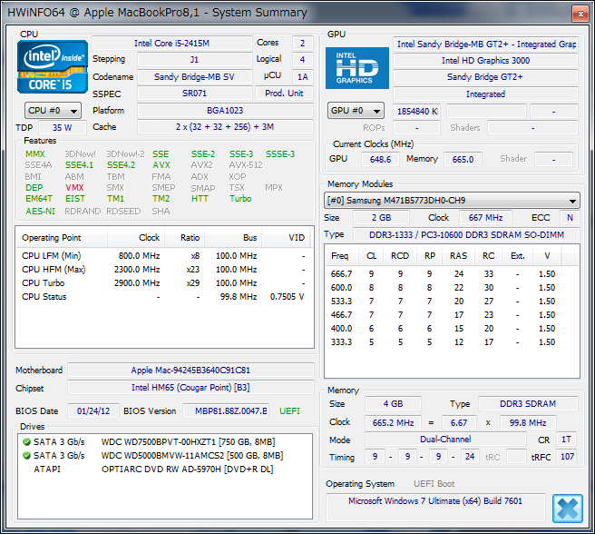Click the Bus column header
The image size is (595, 534).
click(x=233, y=238)
